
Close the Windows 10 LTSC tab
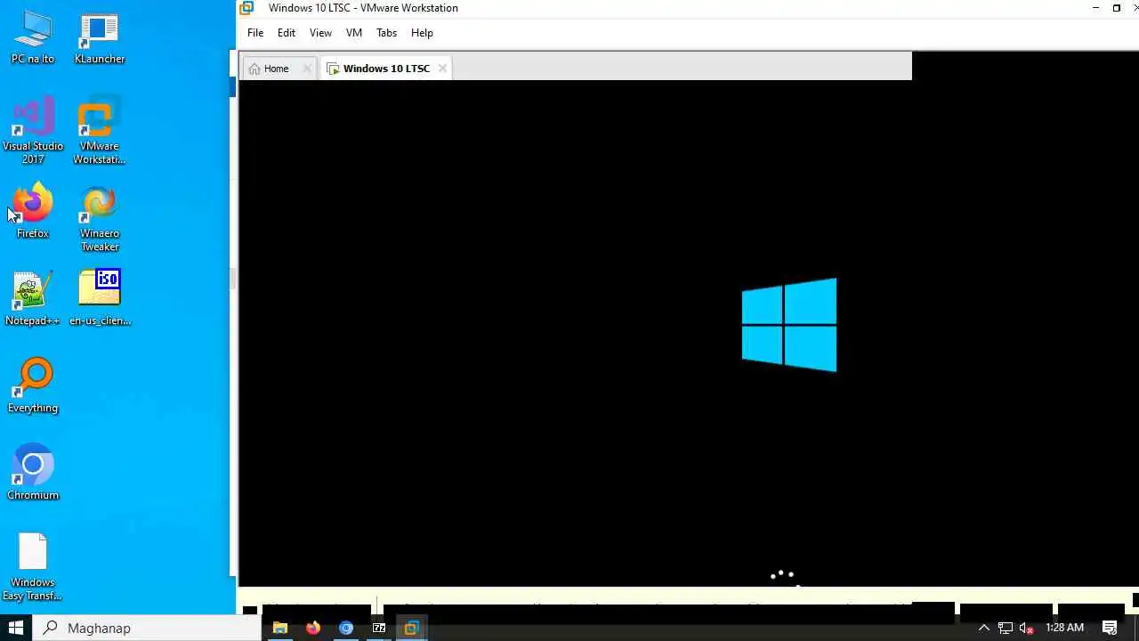(x=442, y=69)
